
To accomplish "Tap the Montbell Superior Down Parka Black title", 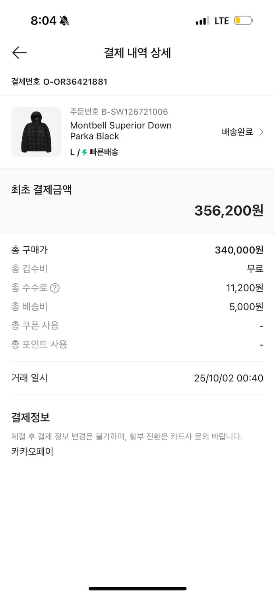I will [120, 131].
